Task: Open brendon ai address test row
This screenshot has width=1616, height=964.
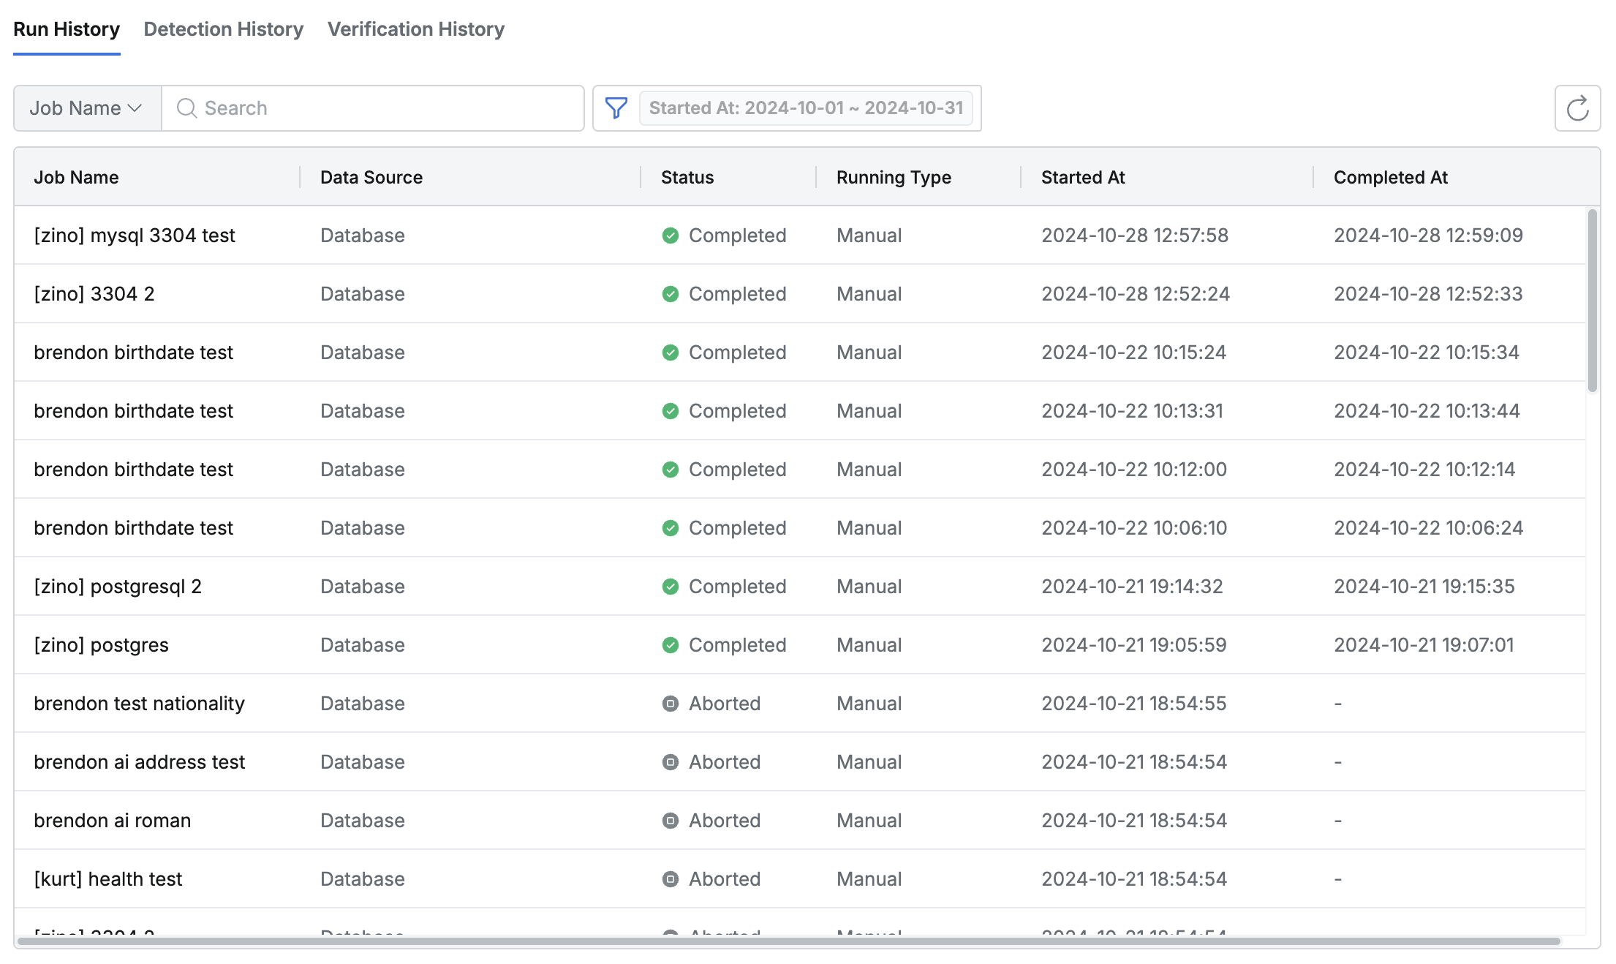Action: point(139,762)
